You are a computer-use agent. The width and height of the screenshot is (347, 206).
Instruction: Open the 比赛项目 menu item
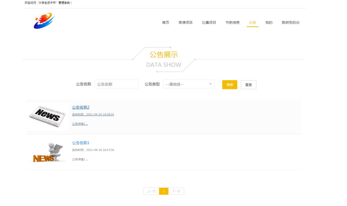tap(209, 22)
